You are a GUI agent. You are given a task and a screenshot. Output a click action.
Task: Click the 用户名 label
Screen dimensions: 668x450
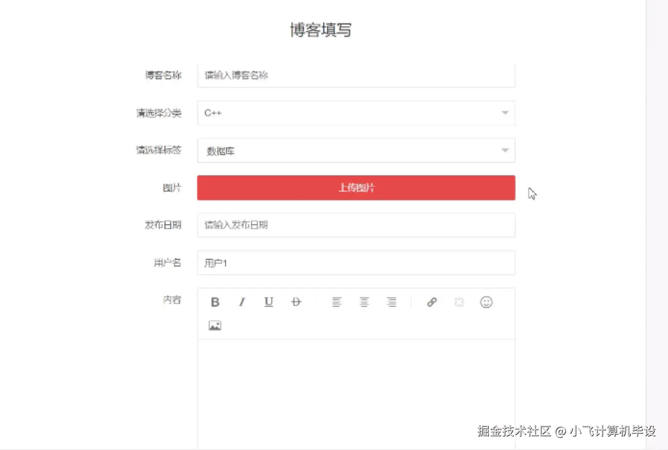[x=167, y=263]
